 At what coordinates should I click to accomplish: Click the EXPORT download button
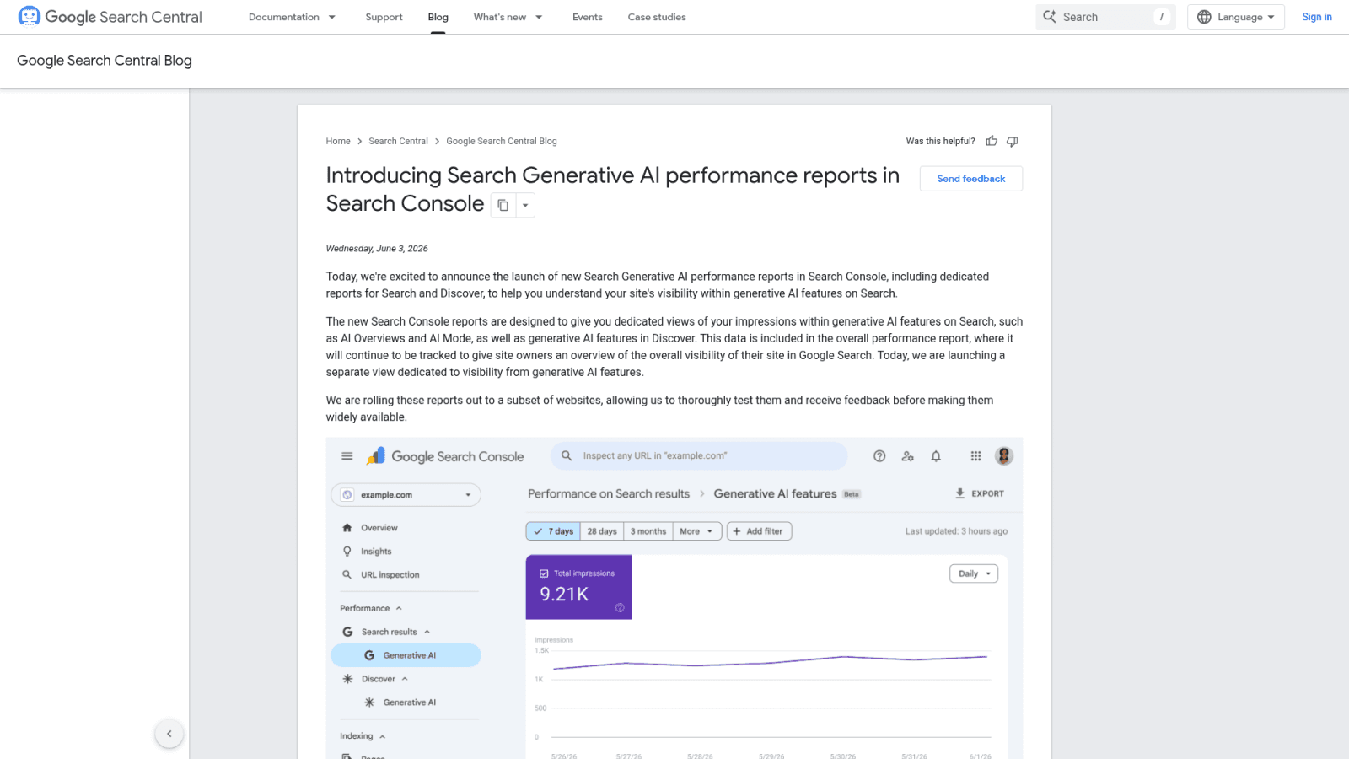[x=980, y=493]
